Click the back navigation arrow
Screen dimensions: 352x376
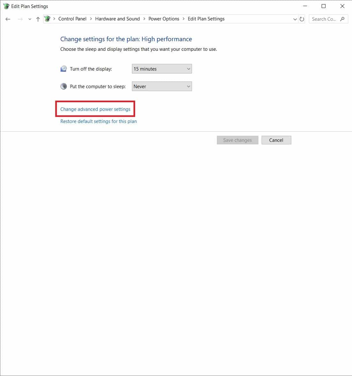(8, 19)
